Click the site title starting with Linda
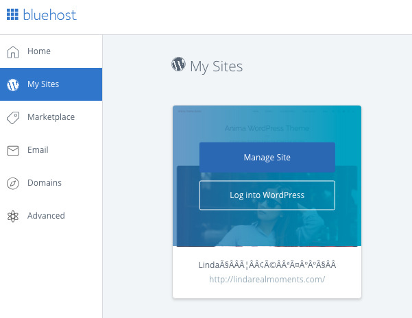412x318 pixels. pyautogui.click(x=267, y=265)
